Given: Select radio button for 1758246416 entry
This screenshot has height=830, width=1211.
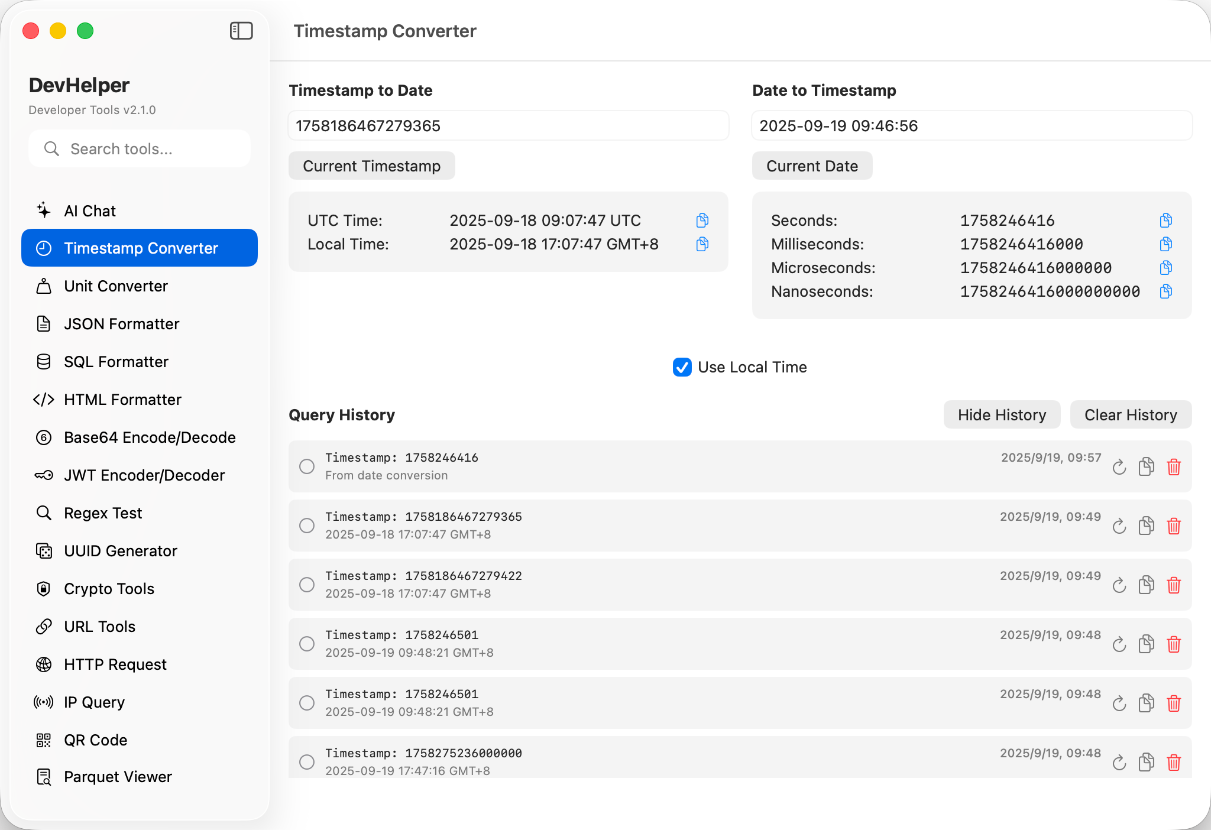Looking at the screenshot, I should (307, 466).
